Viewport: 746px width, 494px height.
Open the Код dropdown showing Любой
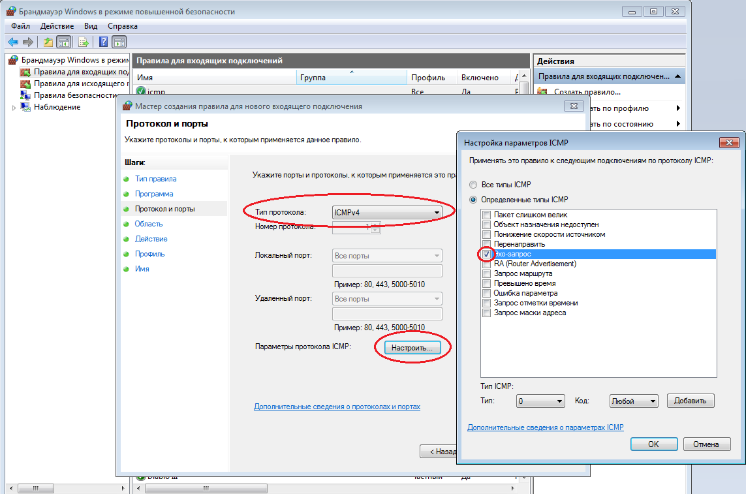coord(634,401)
